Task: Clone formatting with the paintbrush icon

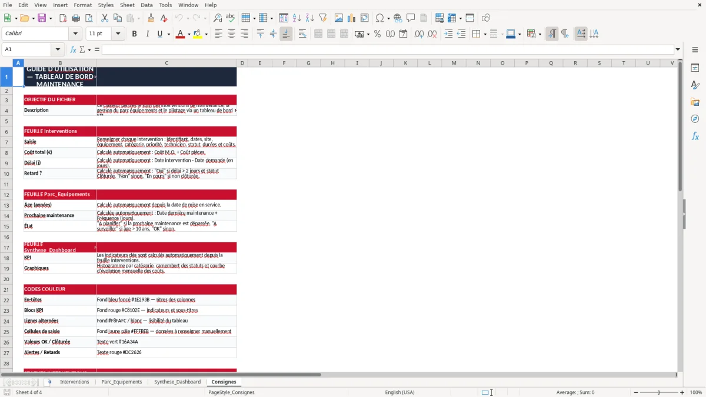Action: pos(151,18)
